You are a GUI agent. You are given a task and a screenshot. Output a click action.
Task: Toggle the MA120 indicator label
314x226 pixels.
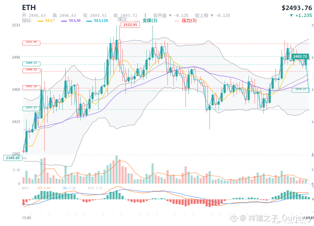click(101, 21)
